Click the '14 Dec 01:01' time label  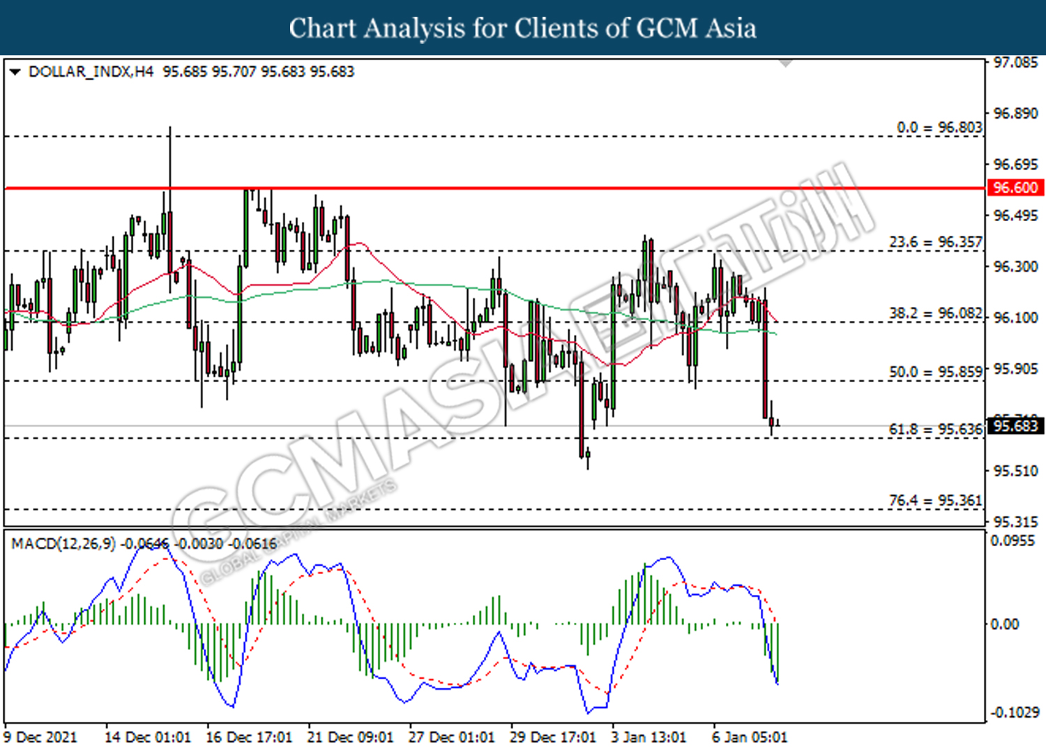click(147, 737)
